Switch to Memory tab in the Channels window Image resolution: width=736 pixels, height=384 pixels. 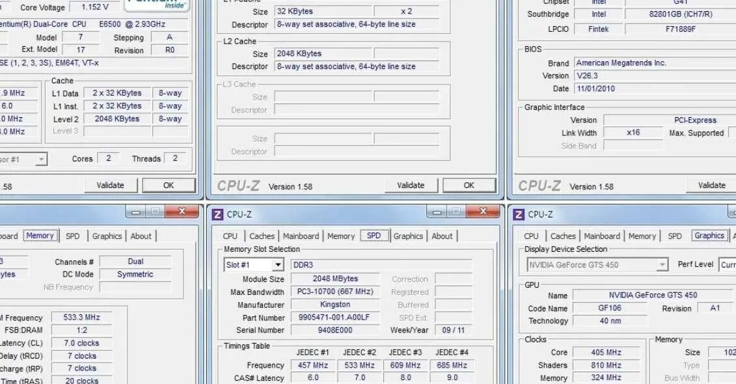(x=40, y=236)
